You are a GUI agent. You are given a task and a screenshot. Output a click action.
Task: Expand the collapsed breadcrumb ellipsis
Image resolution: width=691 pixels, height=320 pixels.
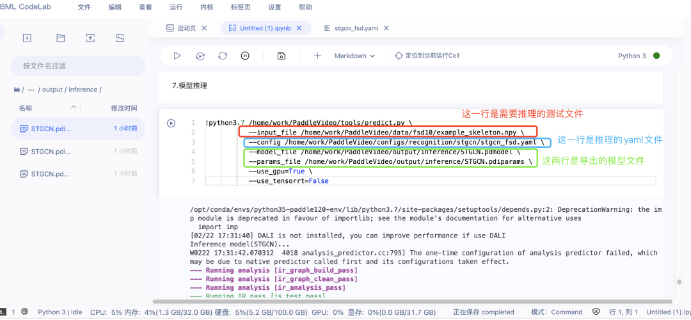pyautogui.click(x=31, y=90)
